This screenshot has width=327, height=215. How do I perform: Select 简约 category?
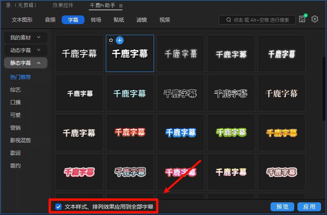[15, 166]
